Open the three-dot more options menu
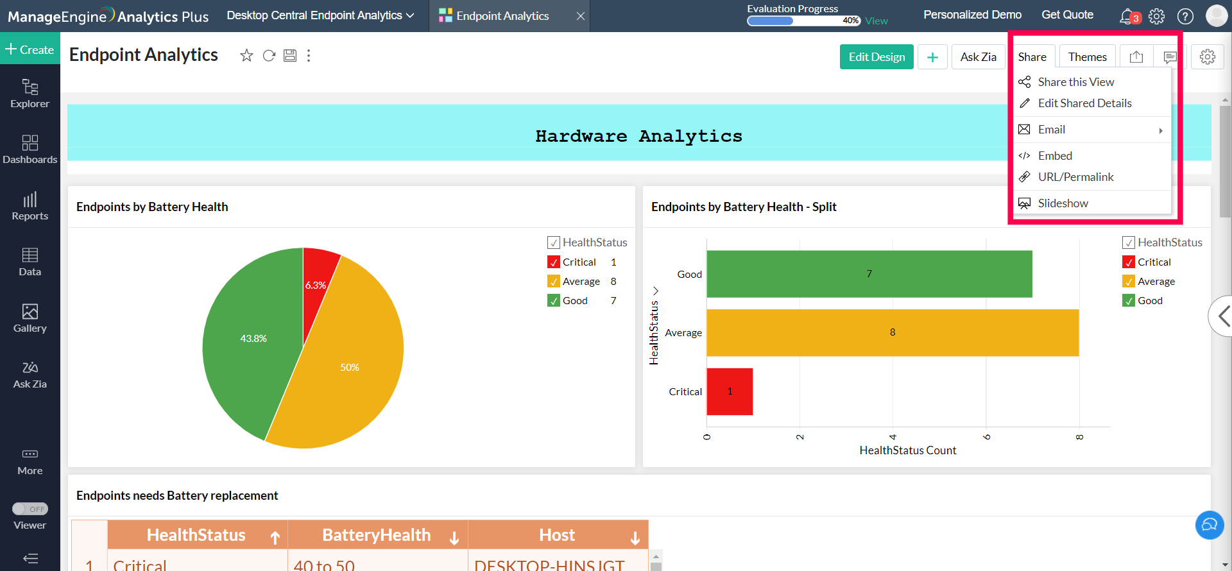 click(x=309, y=56)
